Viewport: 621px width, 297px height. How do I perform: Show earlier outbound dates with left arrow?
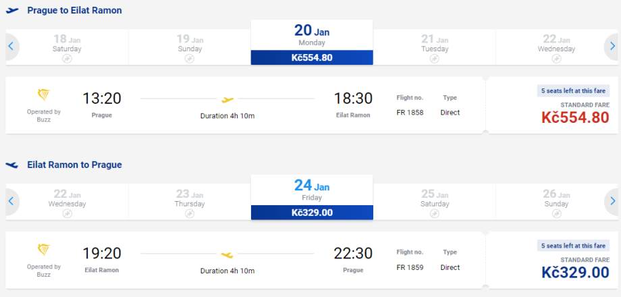point(11,47)
